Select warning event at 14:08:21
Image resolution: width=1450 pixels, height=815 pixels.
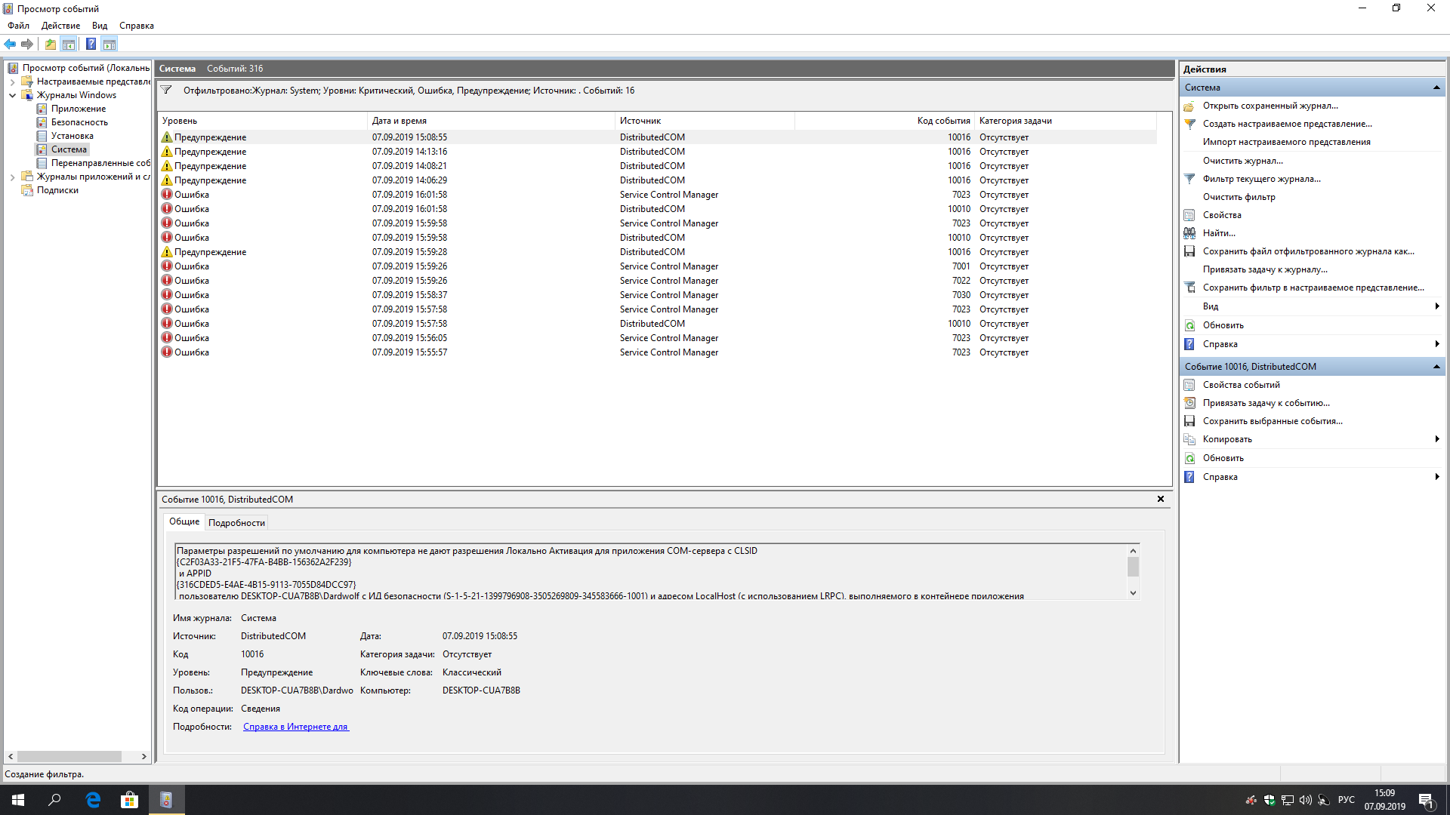pyautogui.click(x=657, y=166)
